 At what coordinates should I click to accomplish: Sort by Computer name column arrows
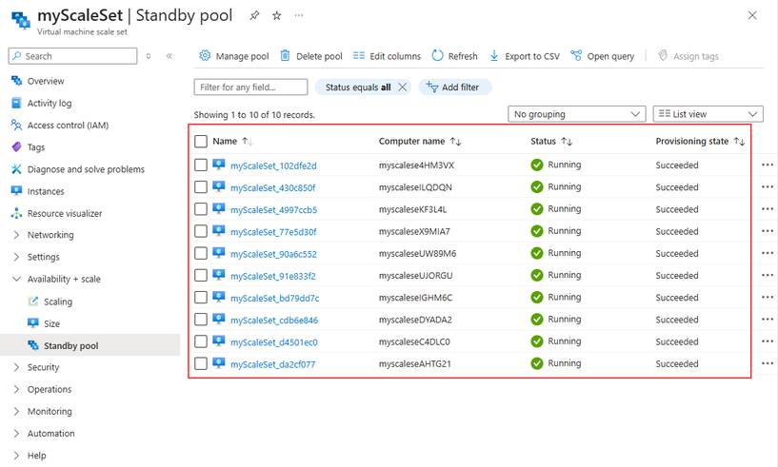[x=455, y=142]
